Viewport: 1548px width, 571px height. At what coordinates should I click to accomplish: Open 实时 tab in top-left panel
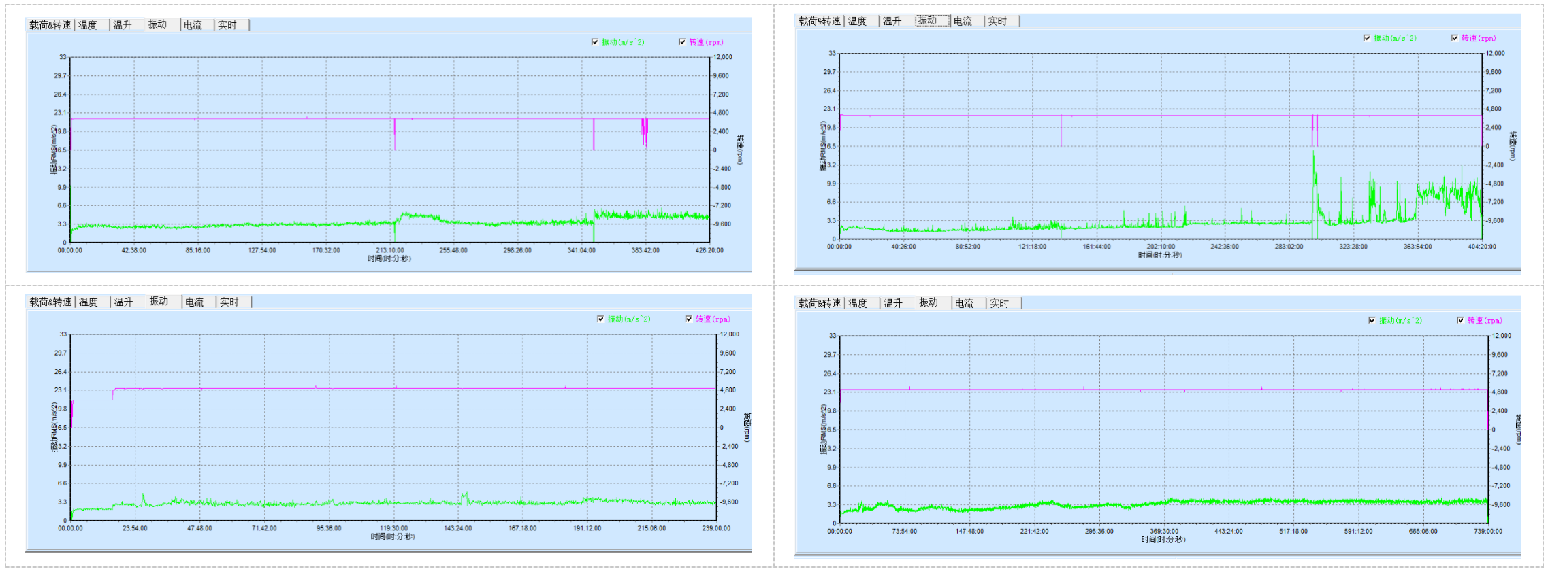[x=227, y=25]
